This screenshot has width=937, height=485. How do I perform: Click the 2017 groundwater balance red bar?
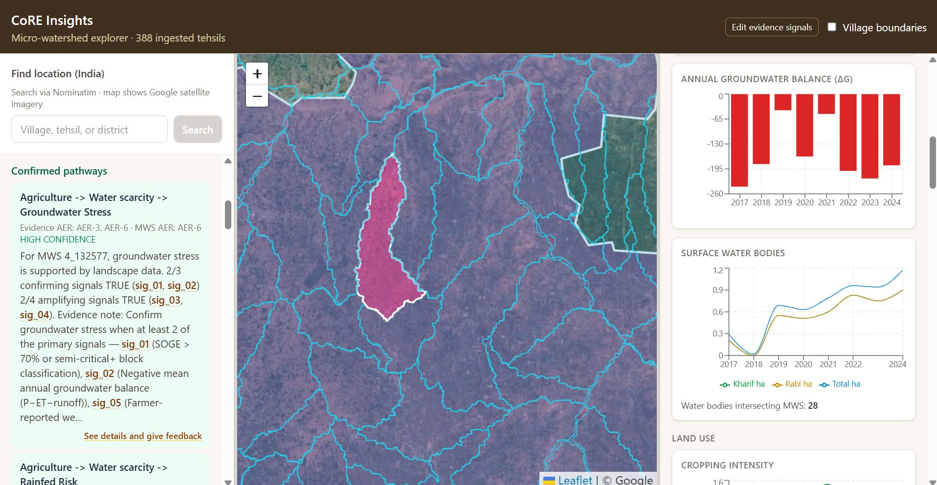pos(739,140)
